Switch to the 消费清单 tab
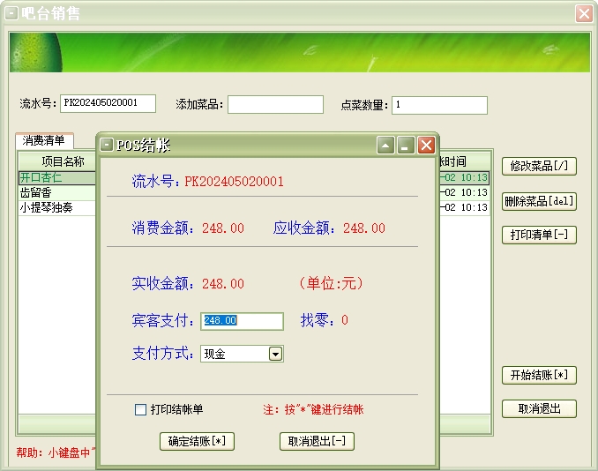 click(44, 140)
